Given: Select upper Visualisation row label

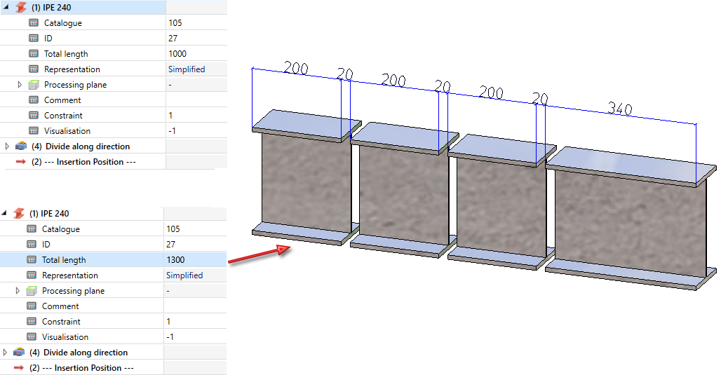Looking at the screenshot, I should (x=67, y=130).
